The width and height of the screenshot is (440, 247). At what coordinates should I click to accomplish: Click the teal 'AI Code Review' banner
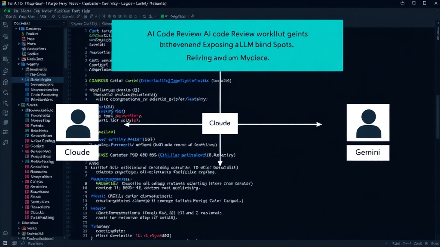[227, 45]
